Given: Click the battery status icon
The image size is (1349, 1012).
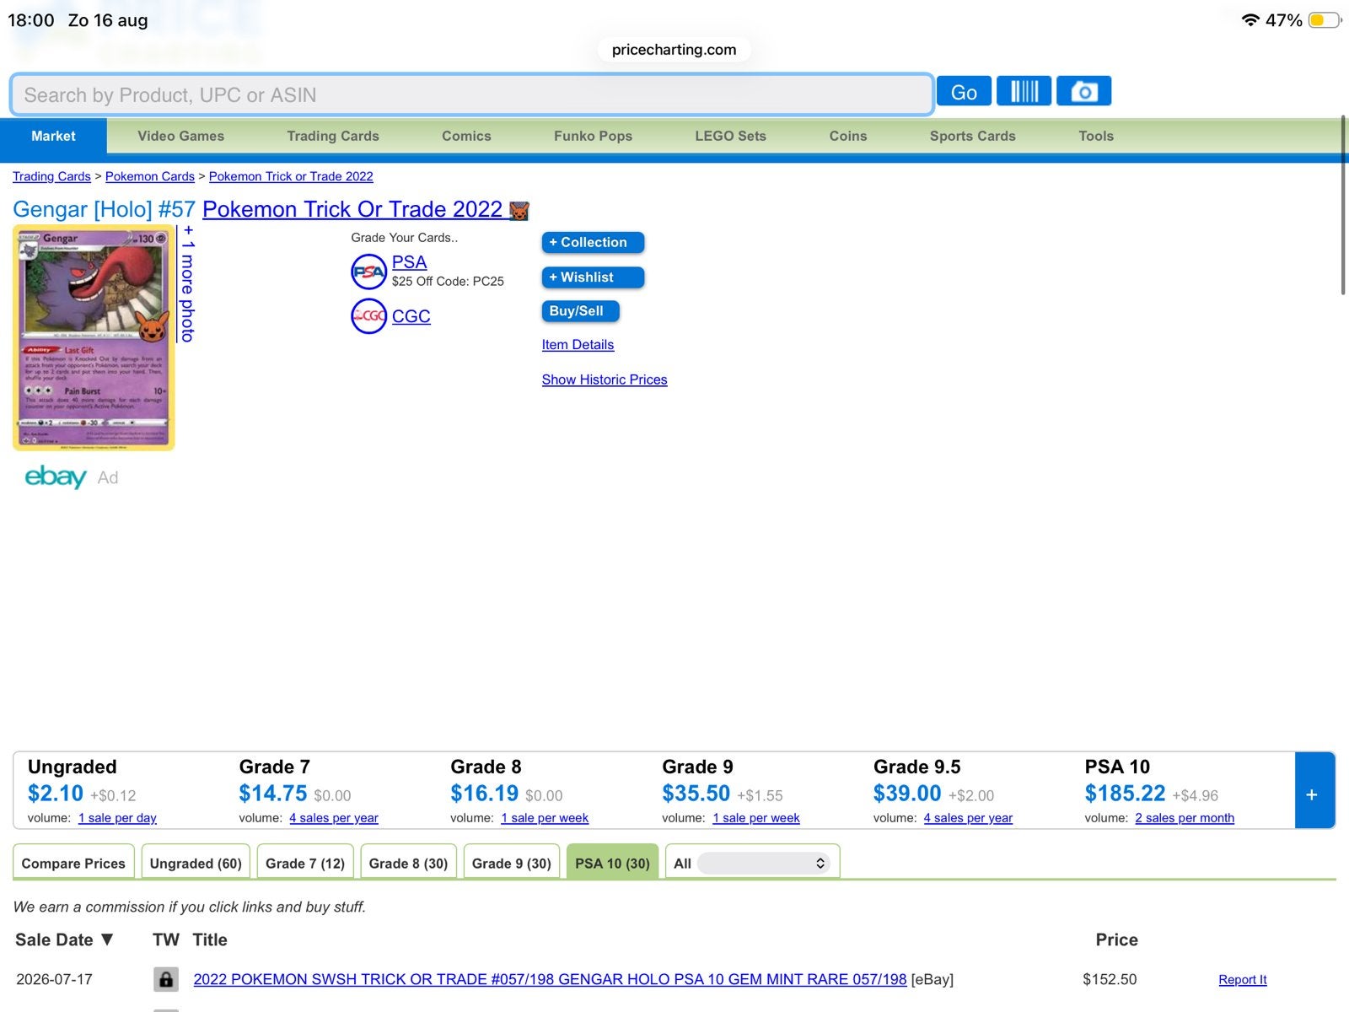Looking at the screenshot, I should [1324, 20].
